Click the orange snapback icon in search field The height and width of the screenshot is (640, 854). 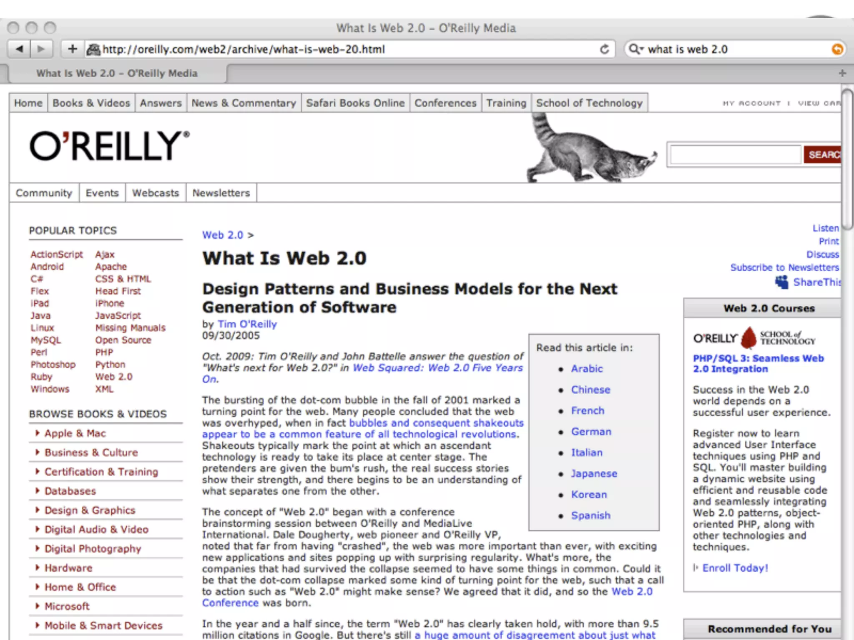[x=836, y=49]
